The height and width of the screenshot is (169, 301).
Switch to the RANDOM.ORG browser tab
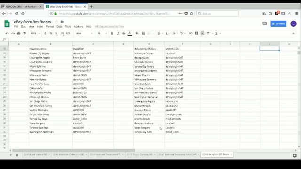click(x=22, y=6)
